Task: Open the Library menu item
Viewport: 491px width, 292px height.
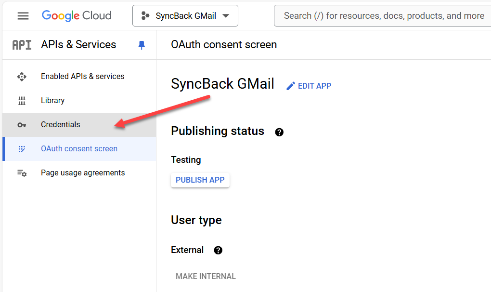Action: tap(79, 101)
